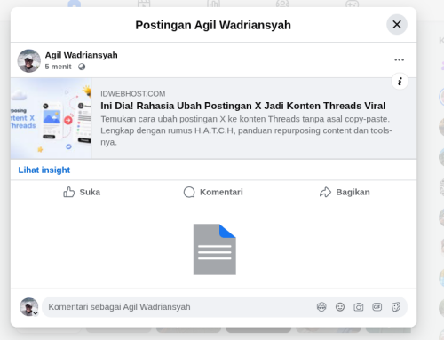
Task: Click the Komentari button
Action: pos(213,192)
